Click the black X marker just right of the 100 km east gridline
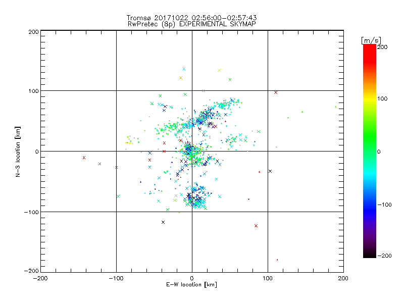This screenshot has height=303, width=404. (x=270, y=171)
